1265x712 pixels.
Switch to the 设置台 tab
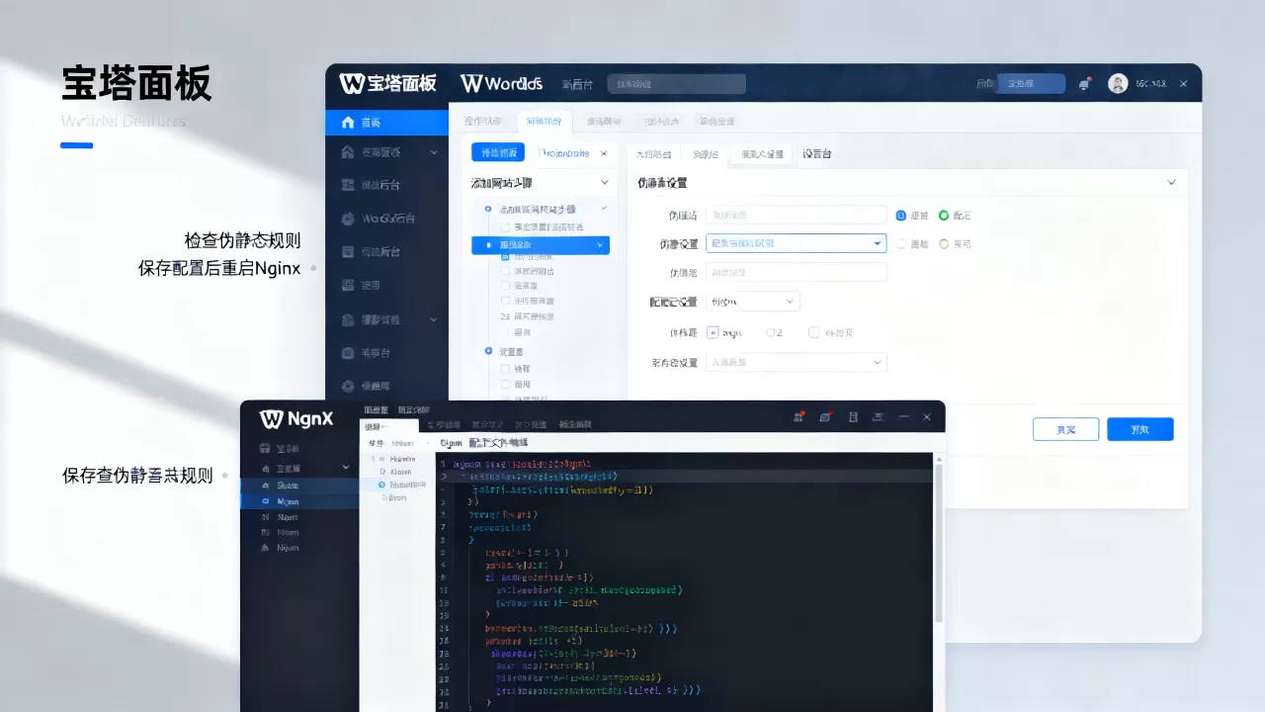pyautogui.click(x=817, y=154)
